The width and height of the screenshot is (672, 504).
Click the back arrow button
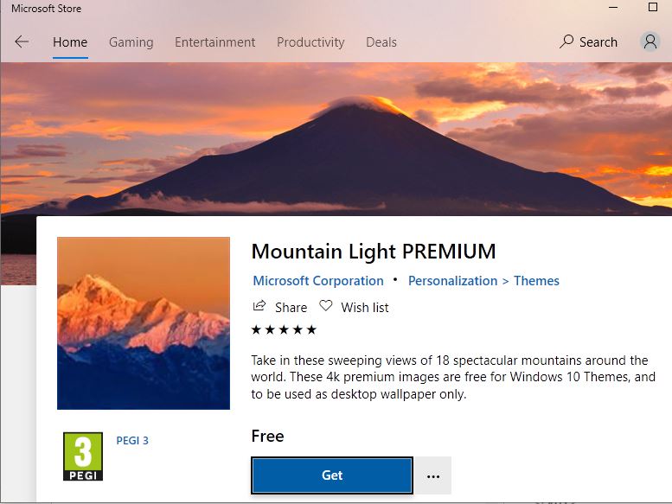[22, 41]
